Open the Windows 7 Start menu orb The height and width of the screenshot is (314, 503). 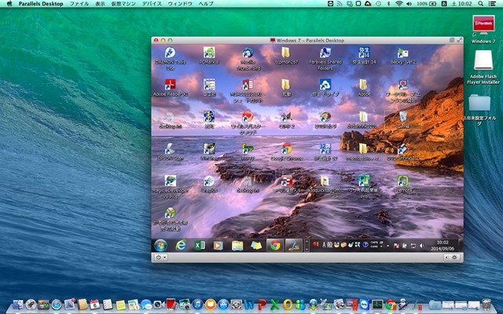(160, 246)
